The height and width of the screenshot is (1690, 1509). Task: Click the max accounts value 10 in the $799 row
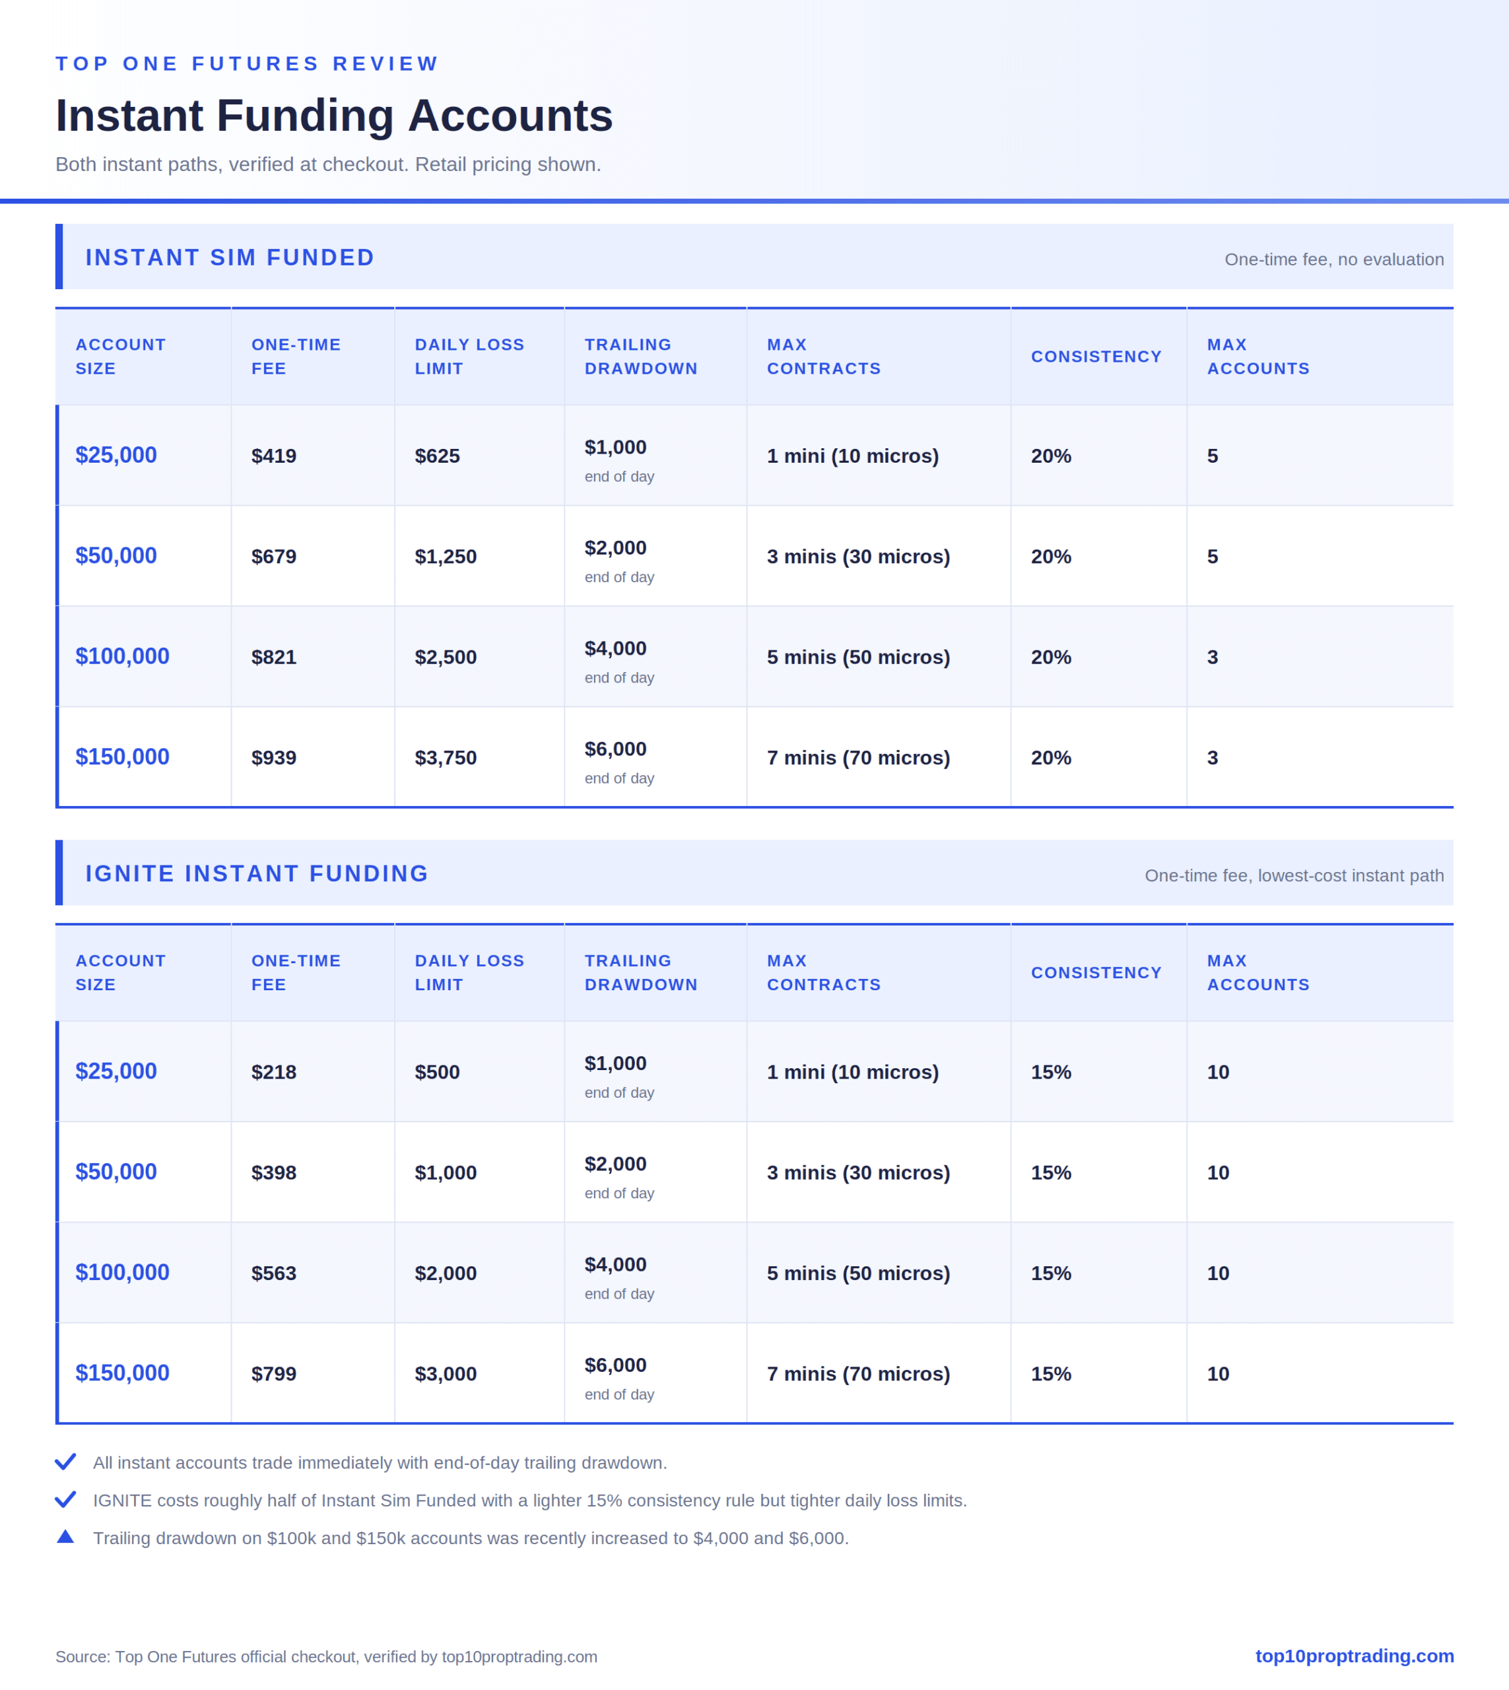point(1218,1374)
